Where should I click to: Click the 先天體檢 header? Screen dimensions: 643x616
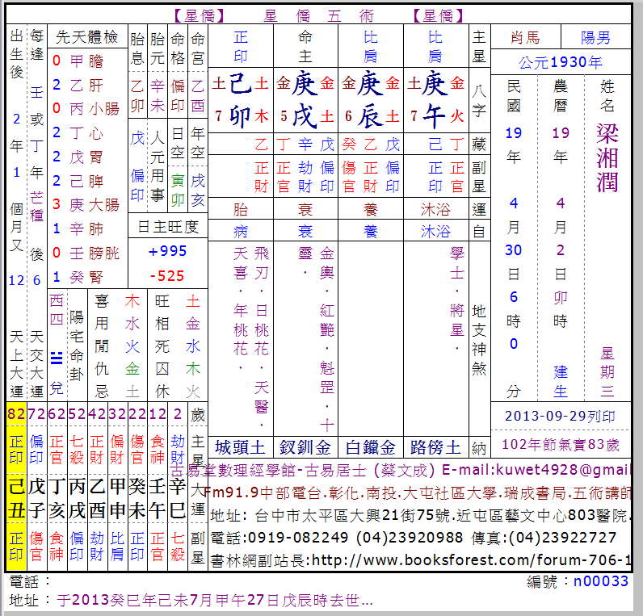[x=86, y=37]
